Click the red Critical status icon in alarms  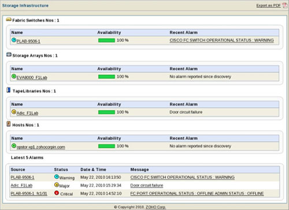(57, 193)
